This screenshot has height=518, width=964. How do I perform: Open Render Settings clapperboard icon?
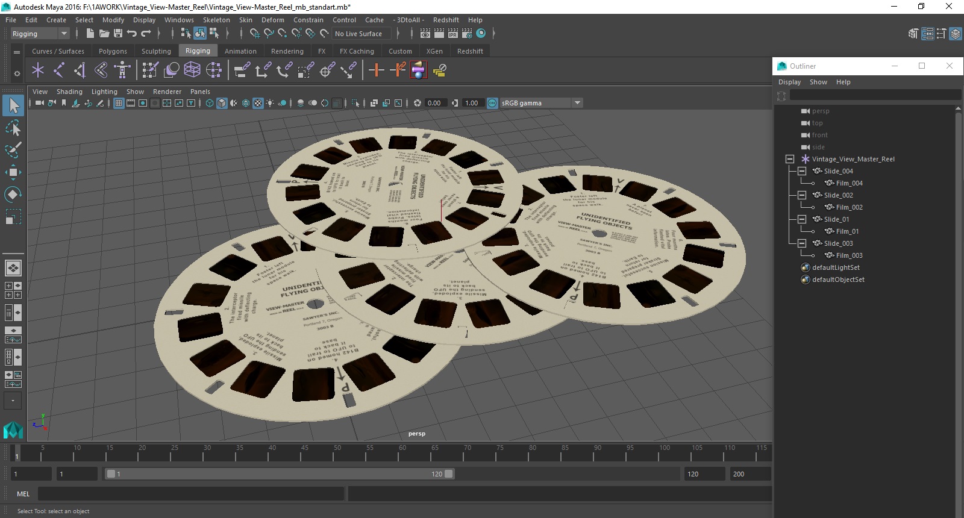point(467,34)
